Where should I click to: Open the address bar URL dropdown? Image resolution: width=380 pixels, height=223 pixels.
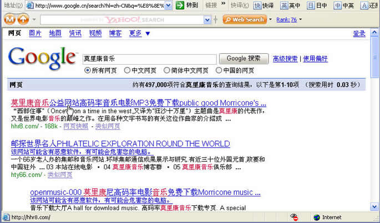(x=169, y=6)
